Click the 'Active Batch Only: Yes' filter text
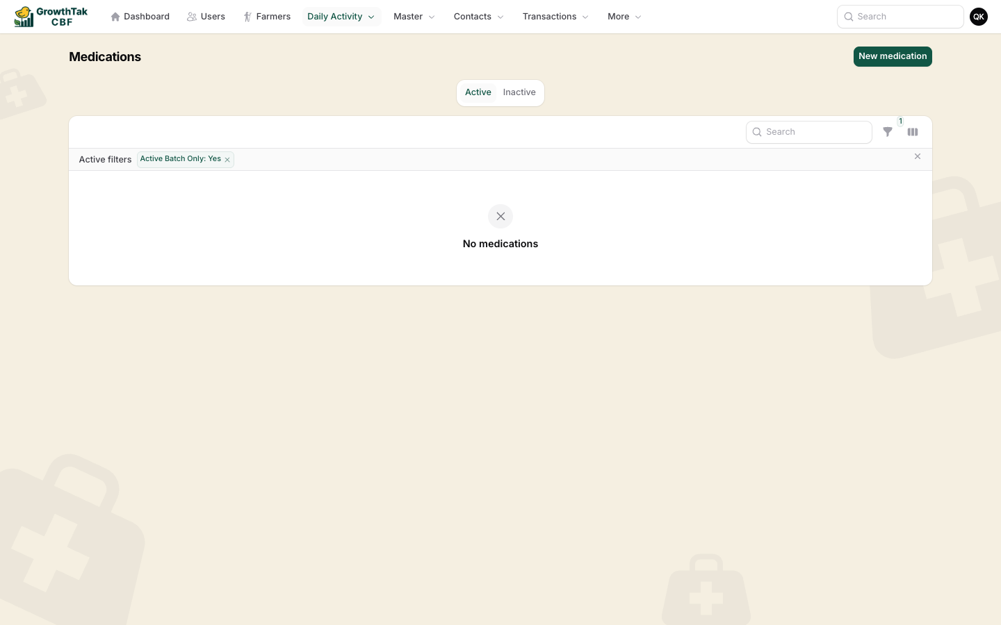This screenshot has height=625, width=1001. (181, 159)
